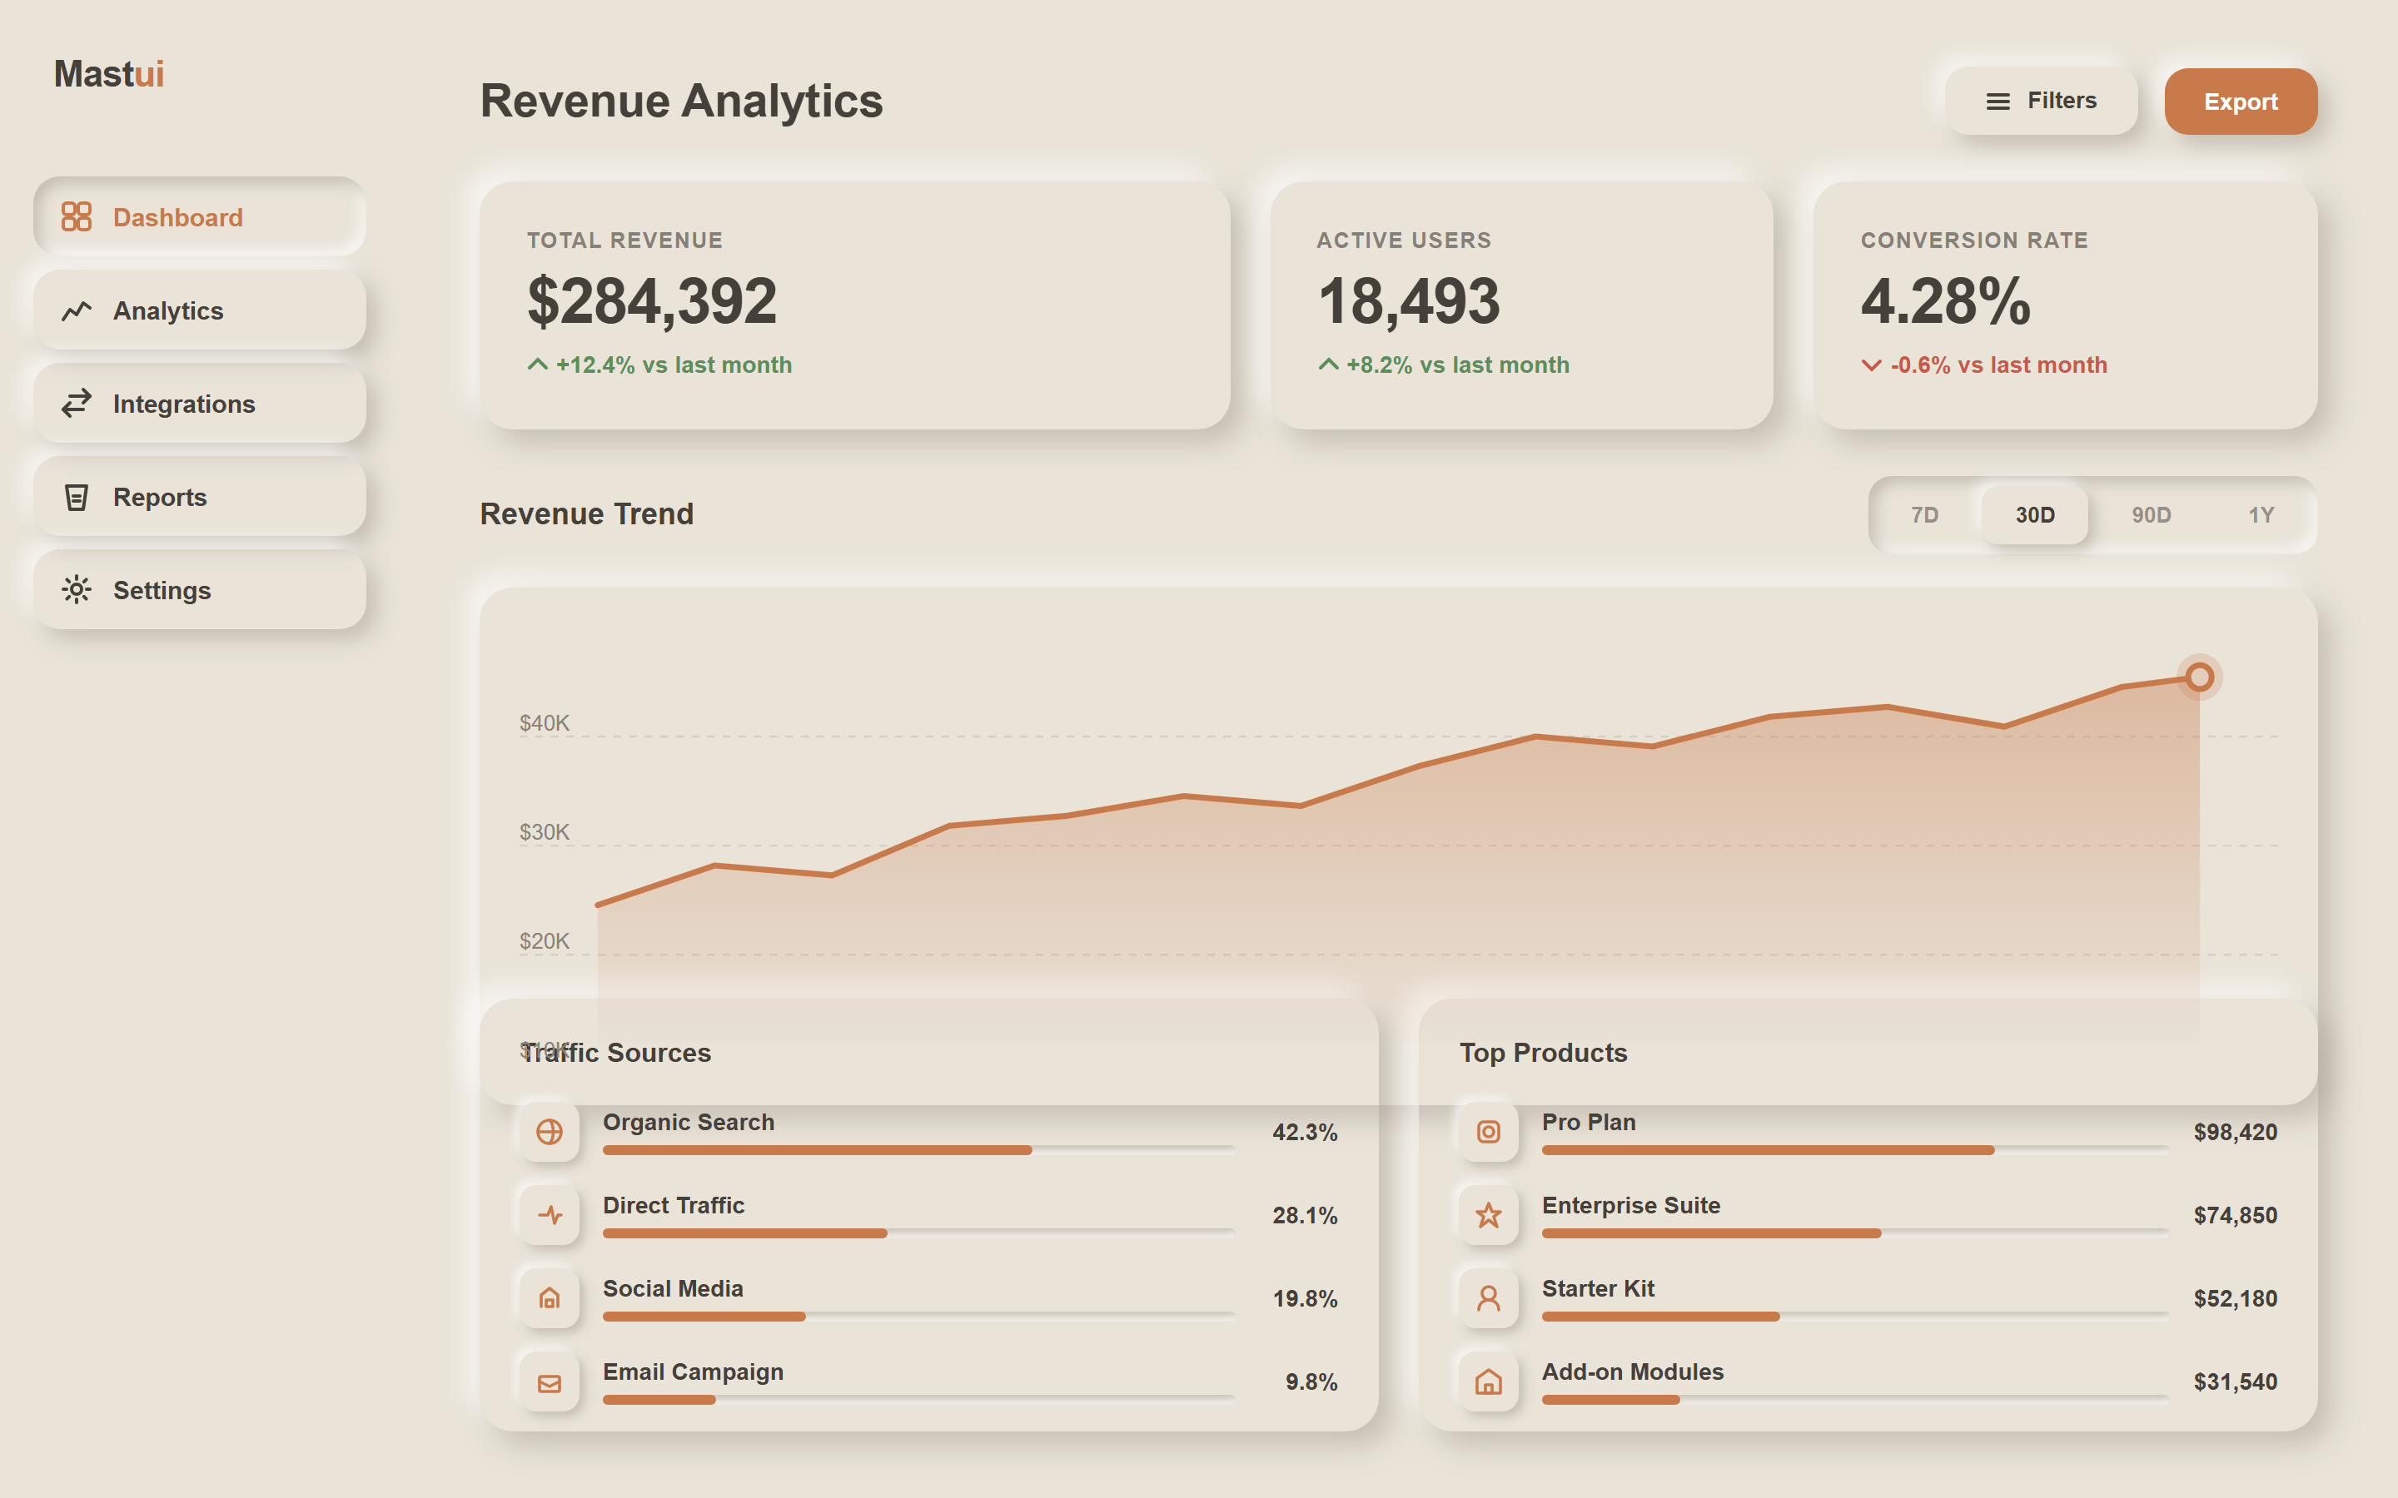Click the 42.3% Organic Search value
This screenshot has width=2398, height=1498.
tap(1305, 1132)
